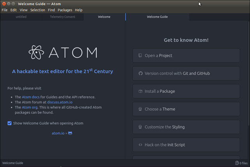Click the paint bucket icon beside Customize the Styling
The image size is (250, 167).
click(x=140, y=127)
